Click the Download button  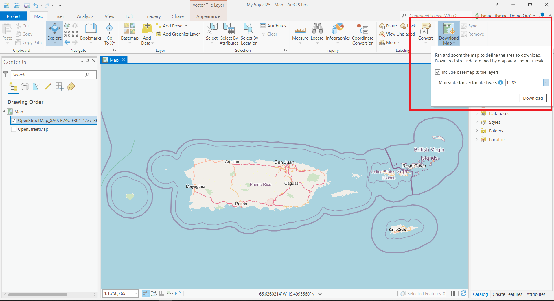click(533, 98)
